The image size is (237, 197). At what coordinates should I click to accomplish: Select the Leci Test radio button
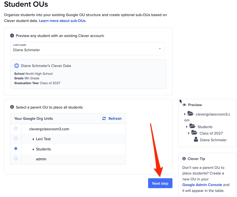click(x=16, y=138)
